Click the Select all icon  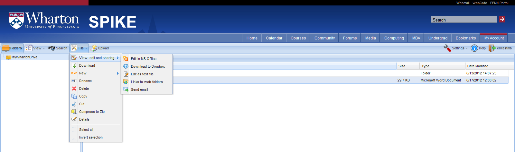pos(74,130)
